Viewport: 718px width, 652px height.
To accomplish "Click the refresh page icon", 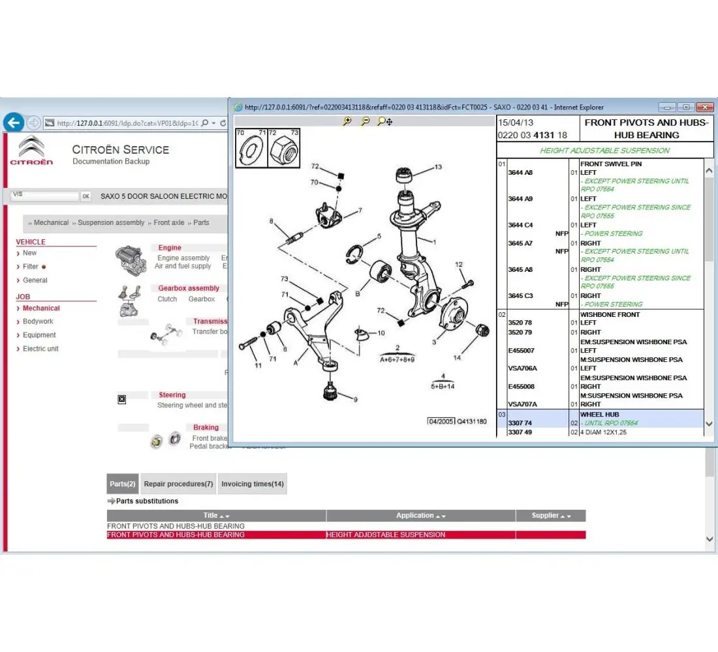I will 223,123.
